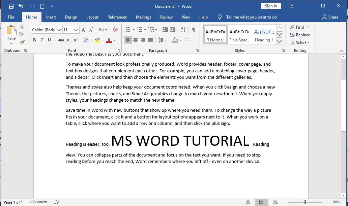
Task: Switch to the References tab
Action: point(117,17)
